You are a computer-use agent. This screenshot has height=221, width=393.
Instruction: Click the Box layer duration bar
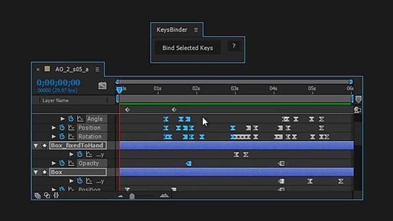236,172
